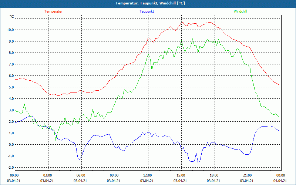Click the 06:00 time axis label
The height and width of the screenshot is (185, 296).
(81, 175)
